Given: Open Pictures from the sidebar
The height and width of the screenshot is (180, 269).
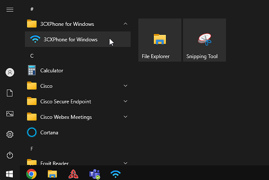Looking at the screenshot, I should (x=10, y=114).
